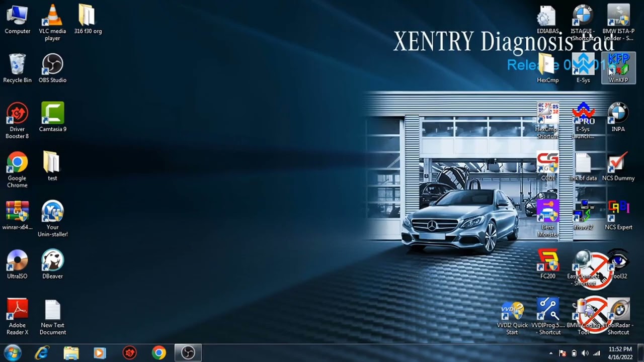
Task: Select the winrar-x64 installer icon
Action: tap(17, 216)
